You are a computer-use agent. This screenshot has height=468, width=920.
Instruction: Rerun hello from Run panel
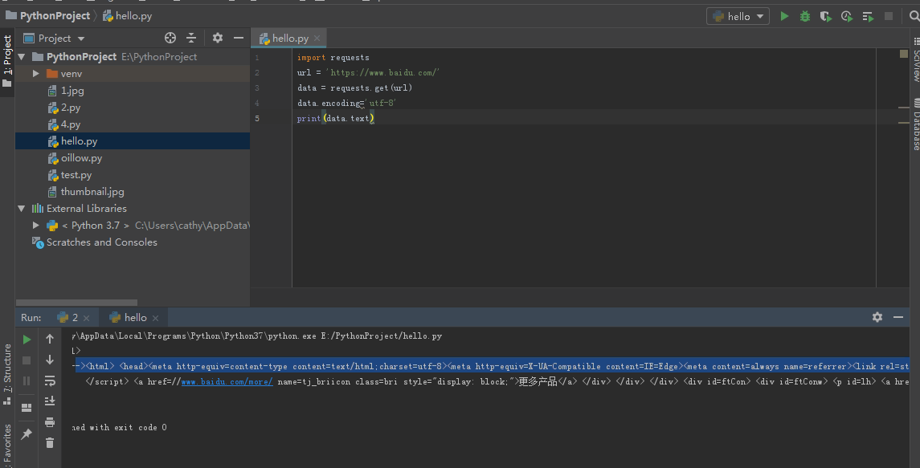click(27, 340)
